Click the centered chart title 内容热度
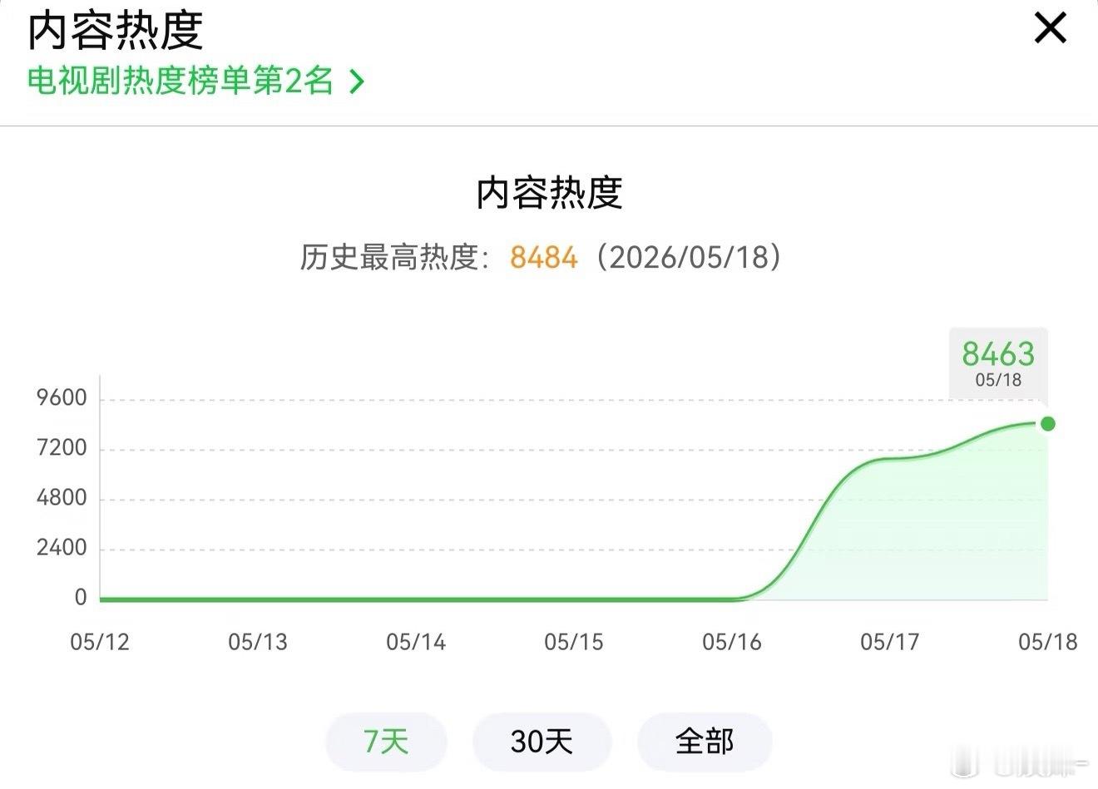Viewport: 1098px width, 789px height. click(x=549, y=193)
